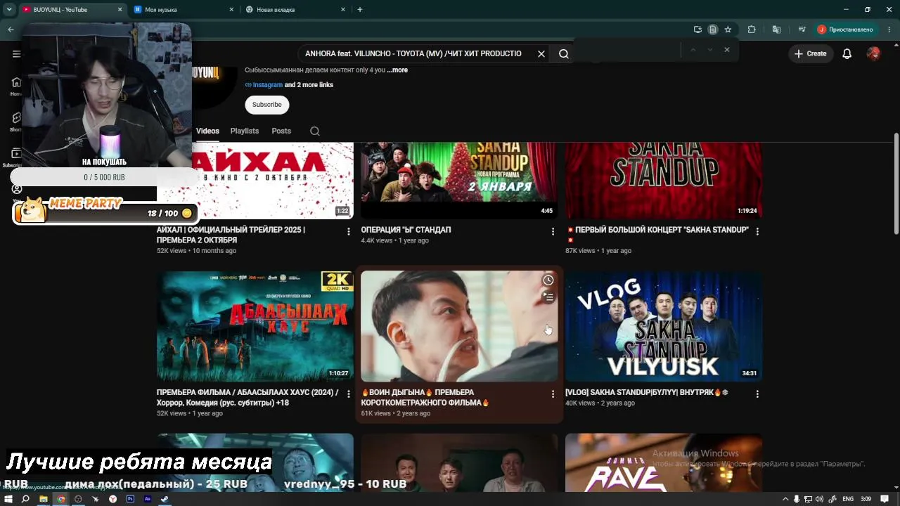Open Steam from the taskbar
Screen dimensions: 900x506
point(165,499)
